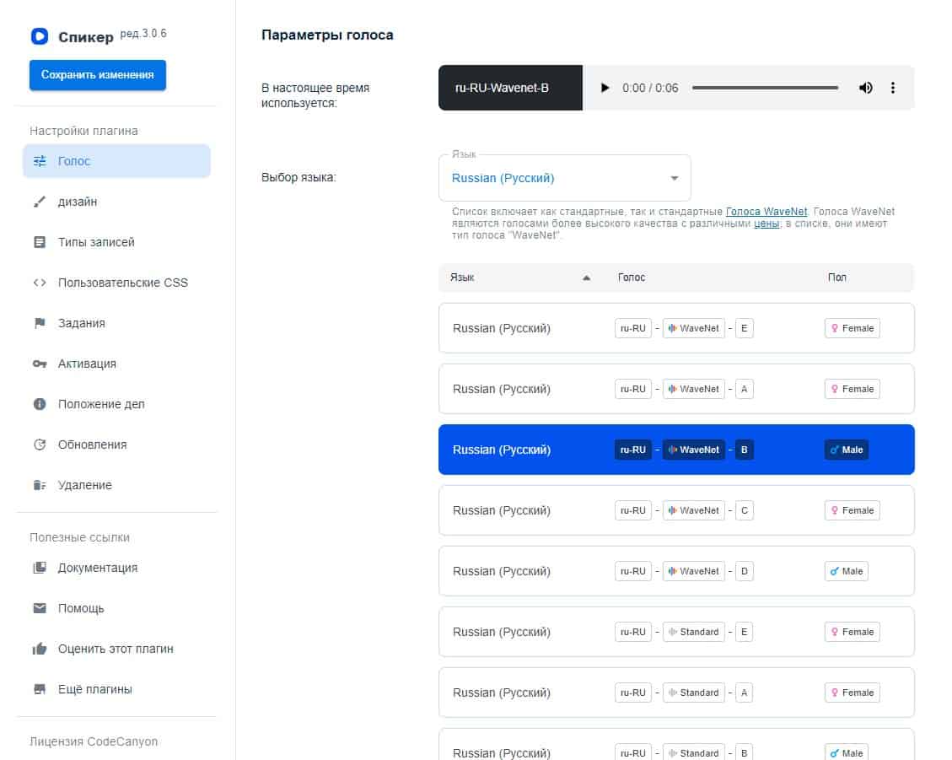Viewport: 952px width, 760px height.
Task: Select the highlighted WaveNet B Male row
Action: point(676,450)
